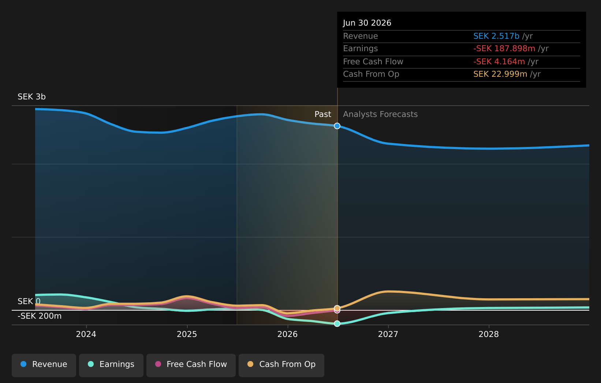Click the 'SEK 2.517b' revenue value
Screen dimensions: 601x383
pyautogui.click(x=496, y=36)
